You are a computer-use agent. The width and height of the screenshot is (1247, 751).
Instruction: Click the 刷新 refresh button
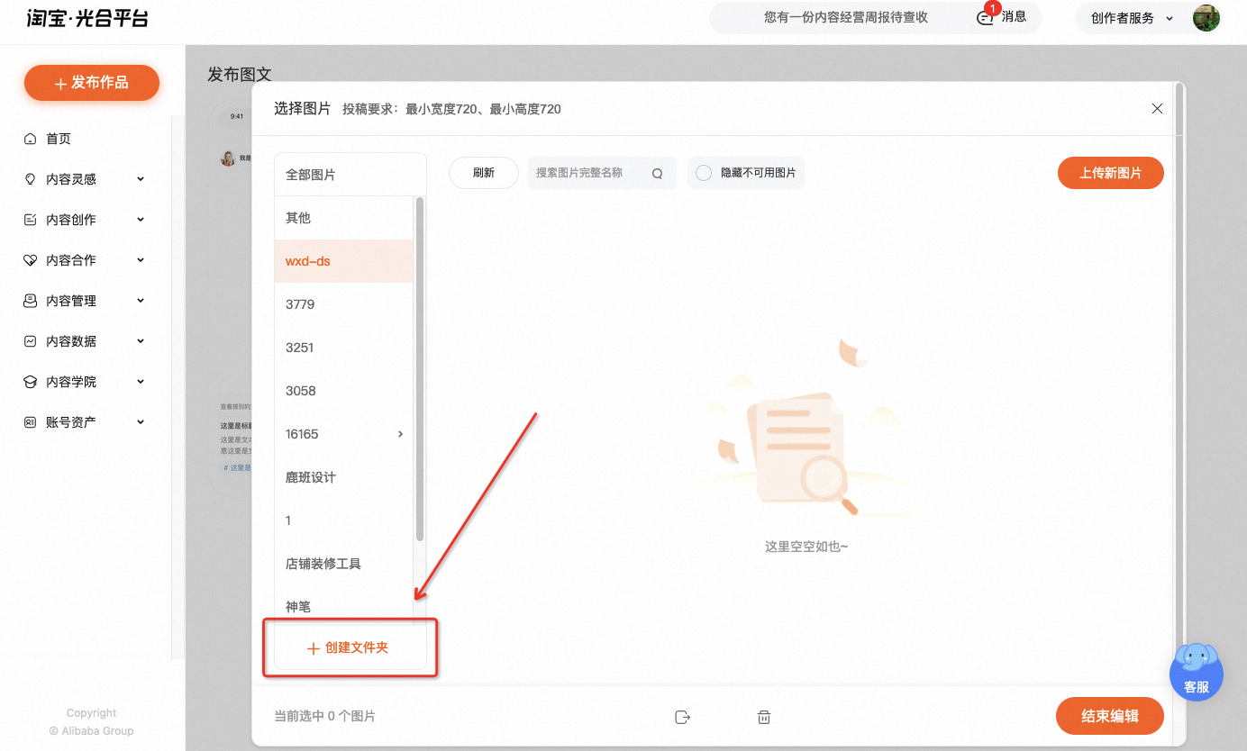pos(484,173)
